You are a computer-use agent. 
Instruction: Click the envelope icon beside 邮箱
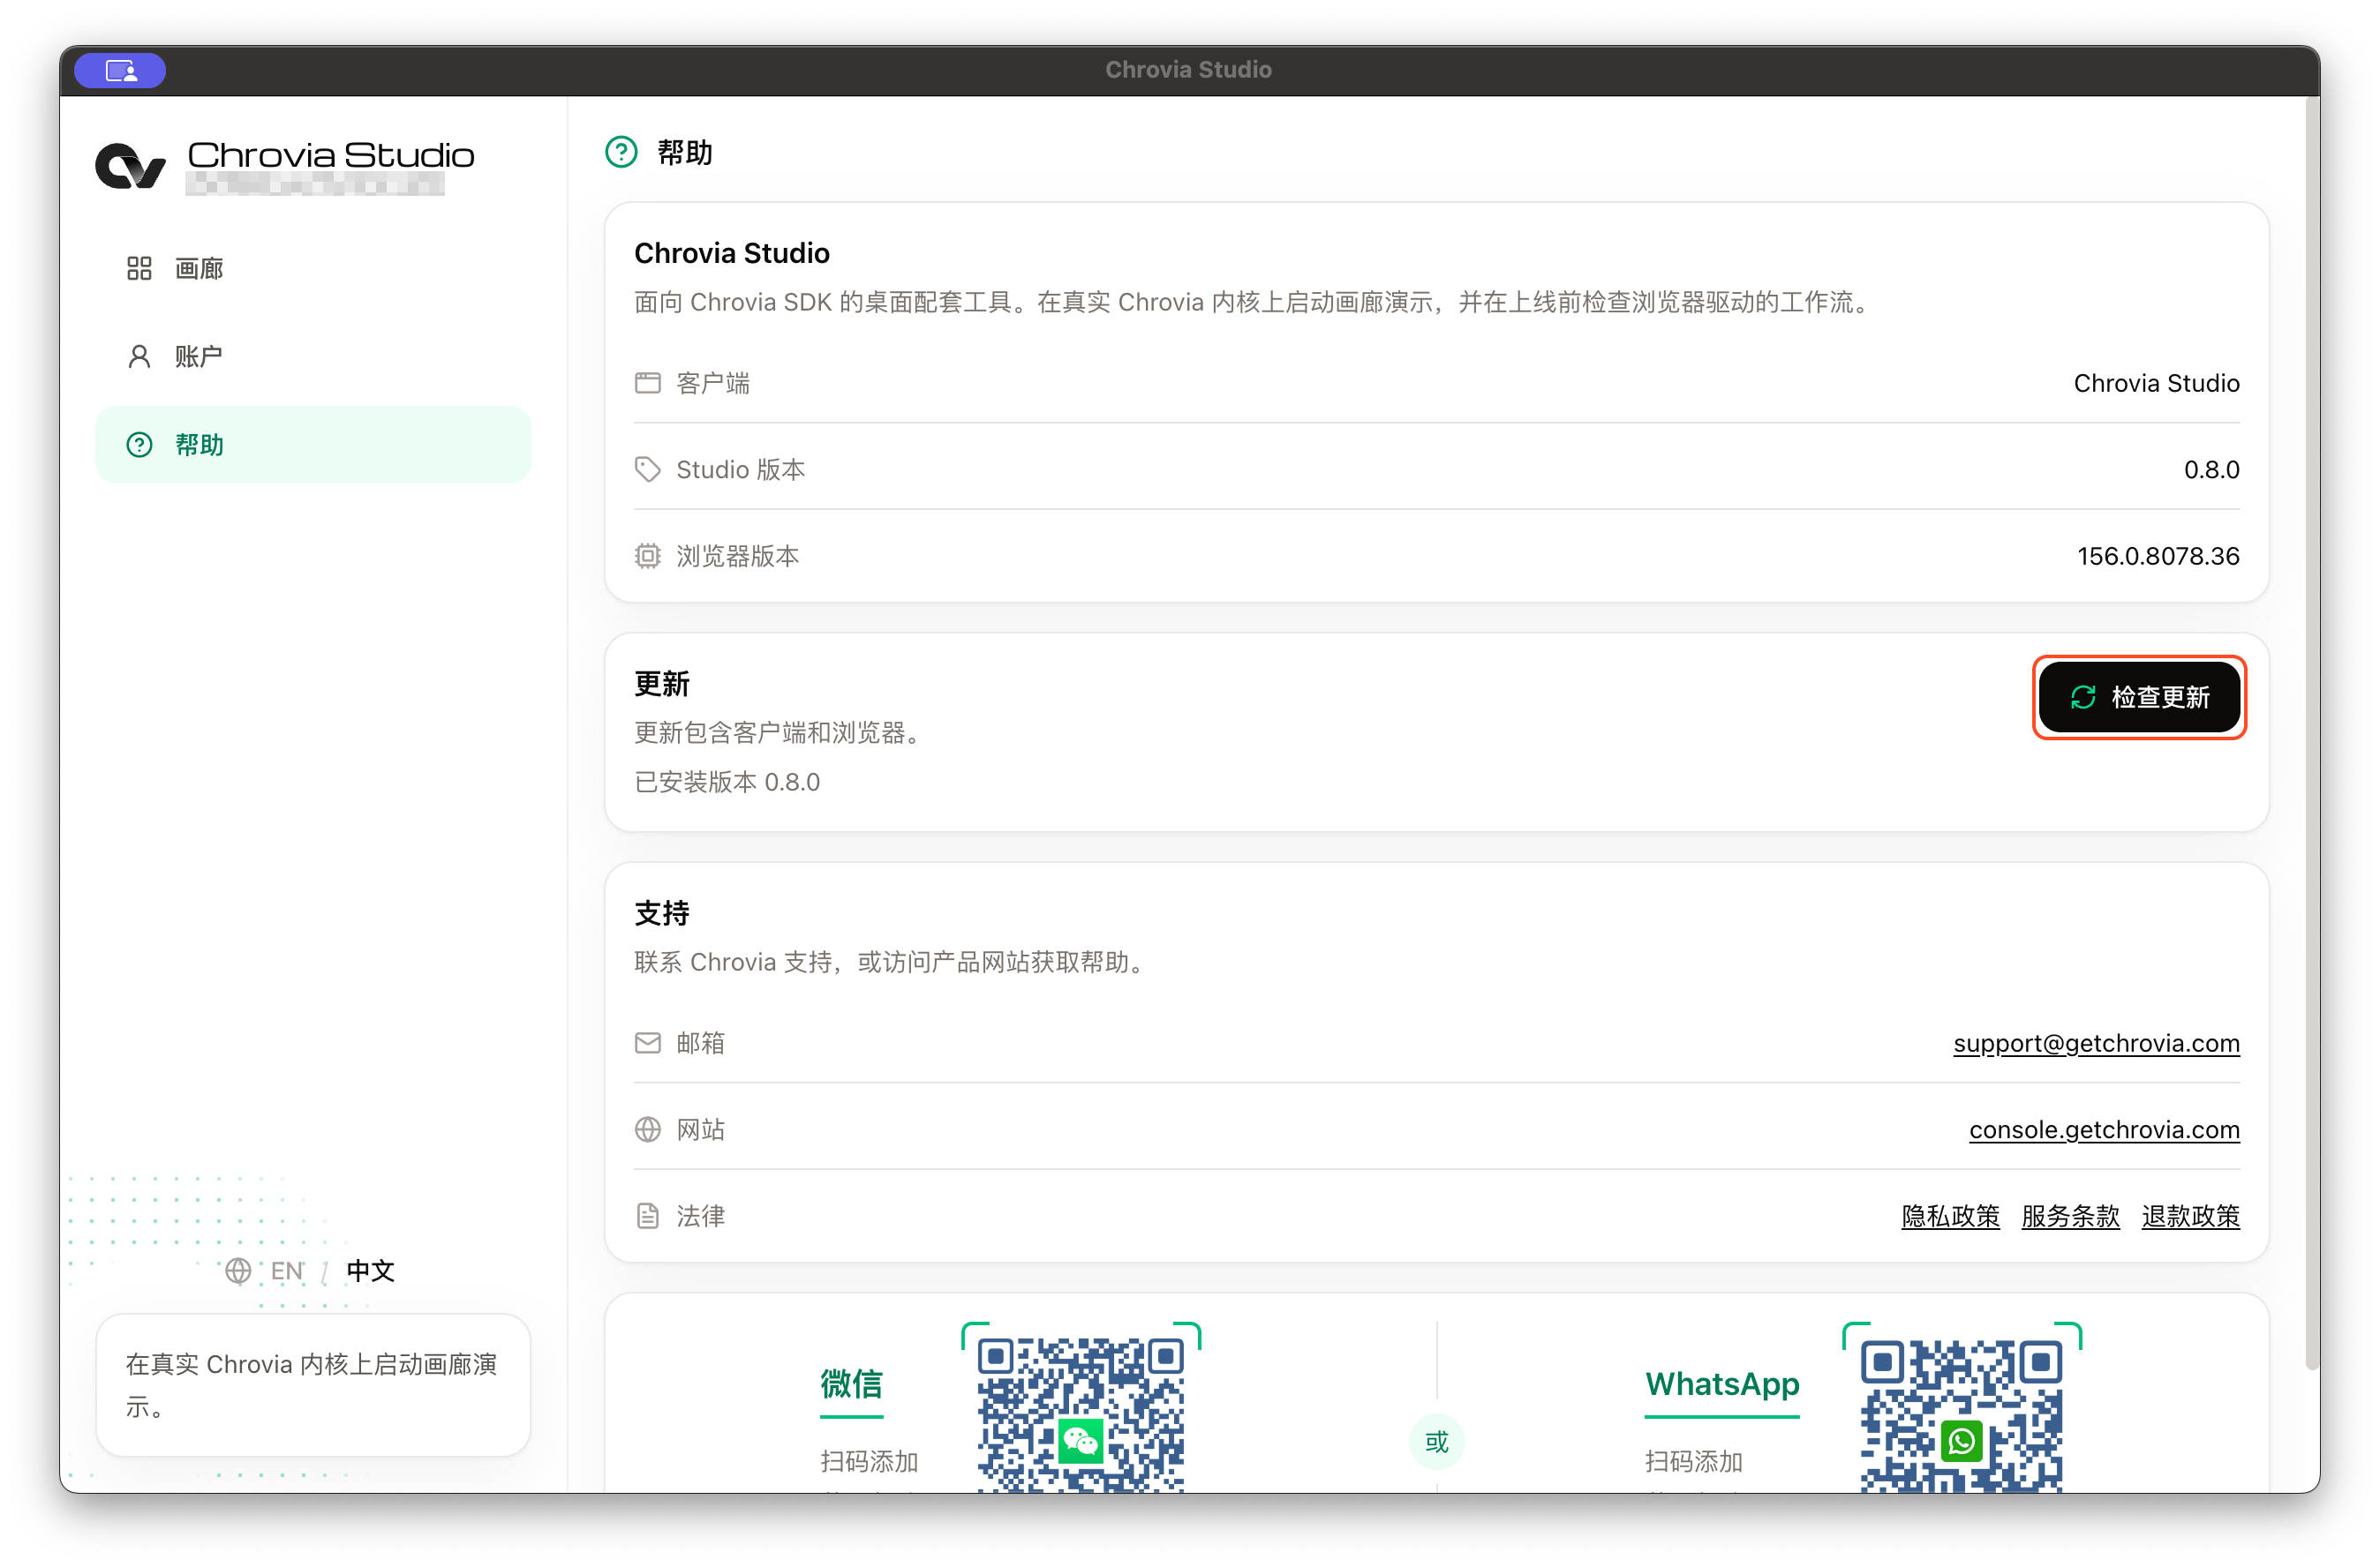coord(648,1042)
